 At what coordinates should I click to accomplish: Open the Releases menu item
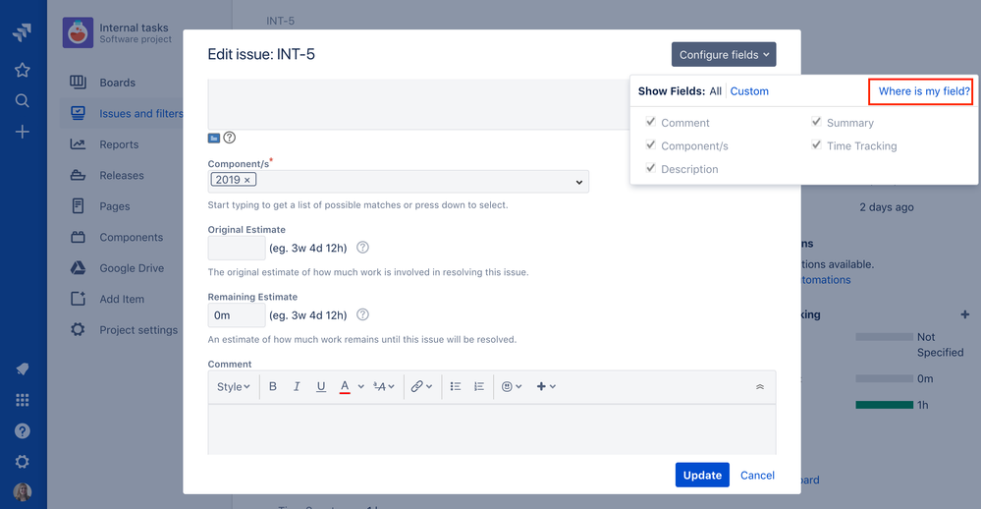click(122, 175)
